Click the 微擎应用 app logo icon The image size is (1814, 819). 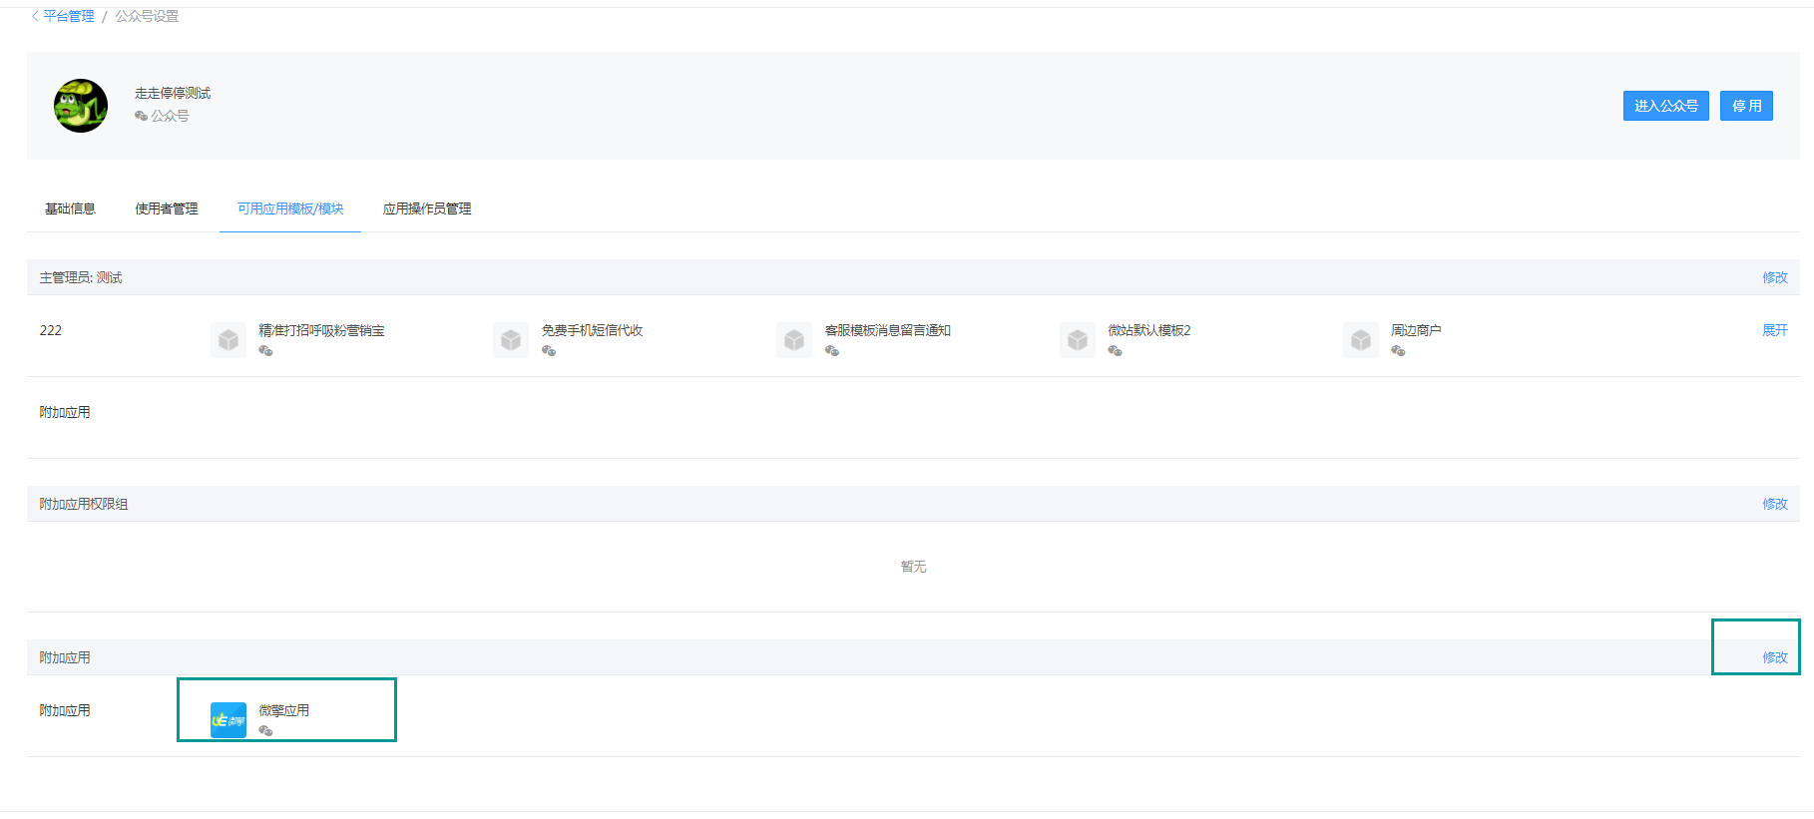tap(228, 720)
